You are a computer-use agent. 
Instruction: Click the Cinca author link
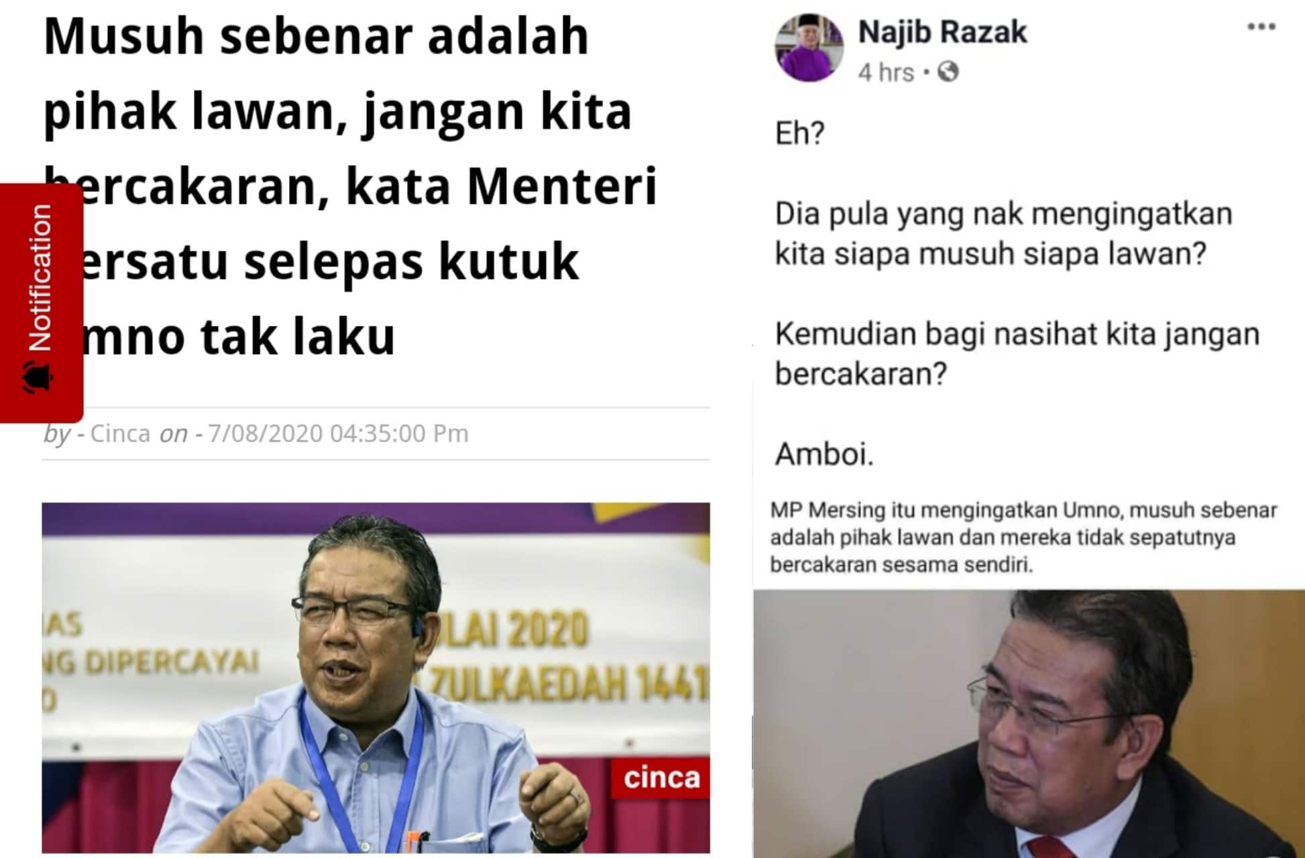pos(120,434)
